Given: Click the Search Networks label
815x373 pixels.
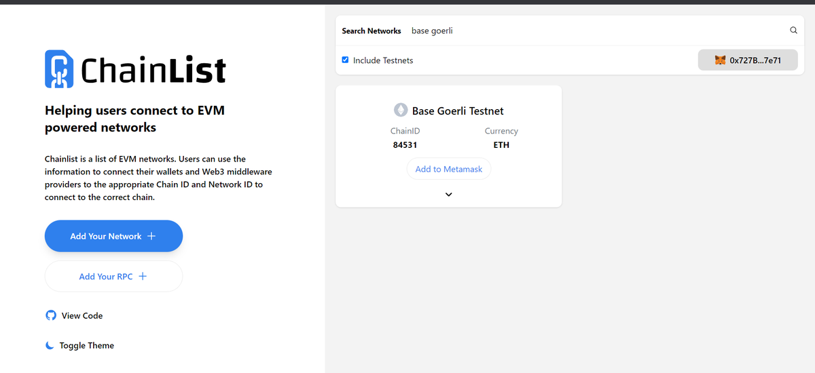Looking at the screenshot, I should click(372, 31).
